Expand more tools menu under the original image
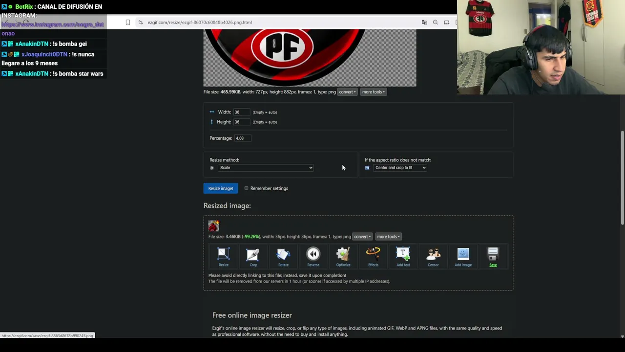Screen dimensions: 625x352 (x=374, y=92)
